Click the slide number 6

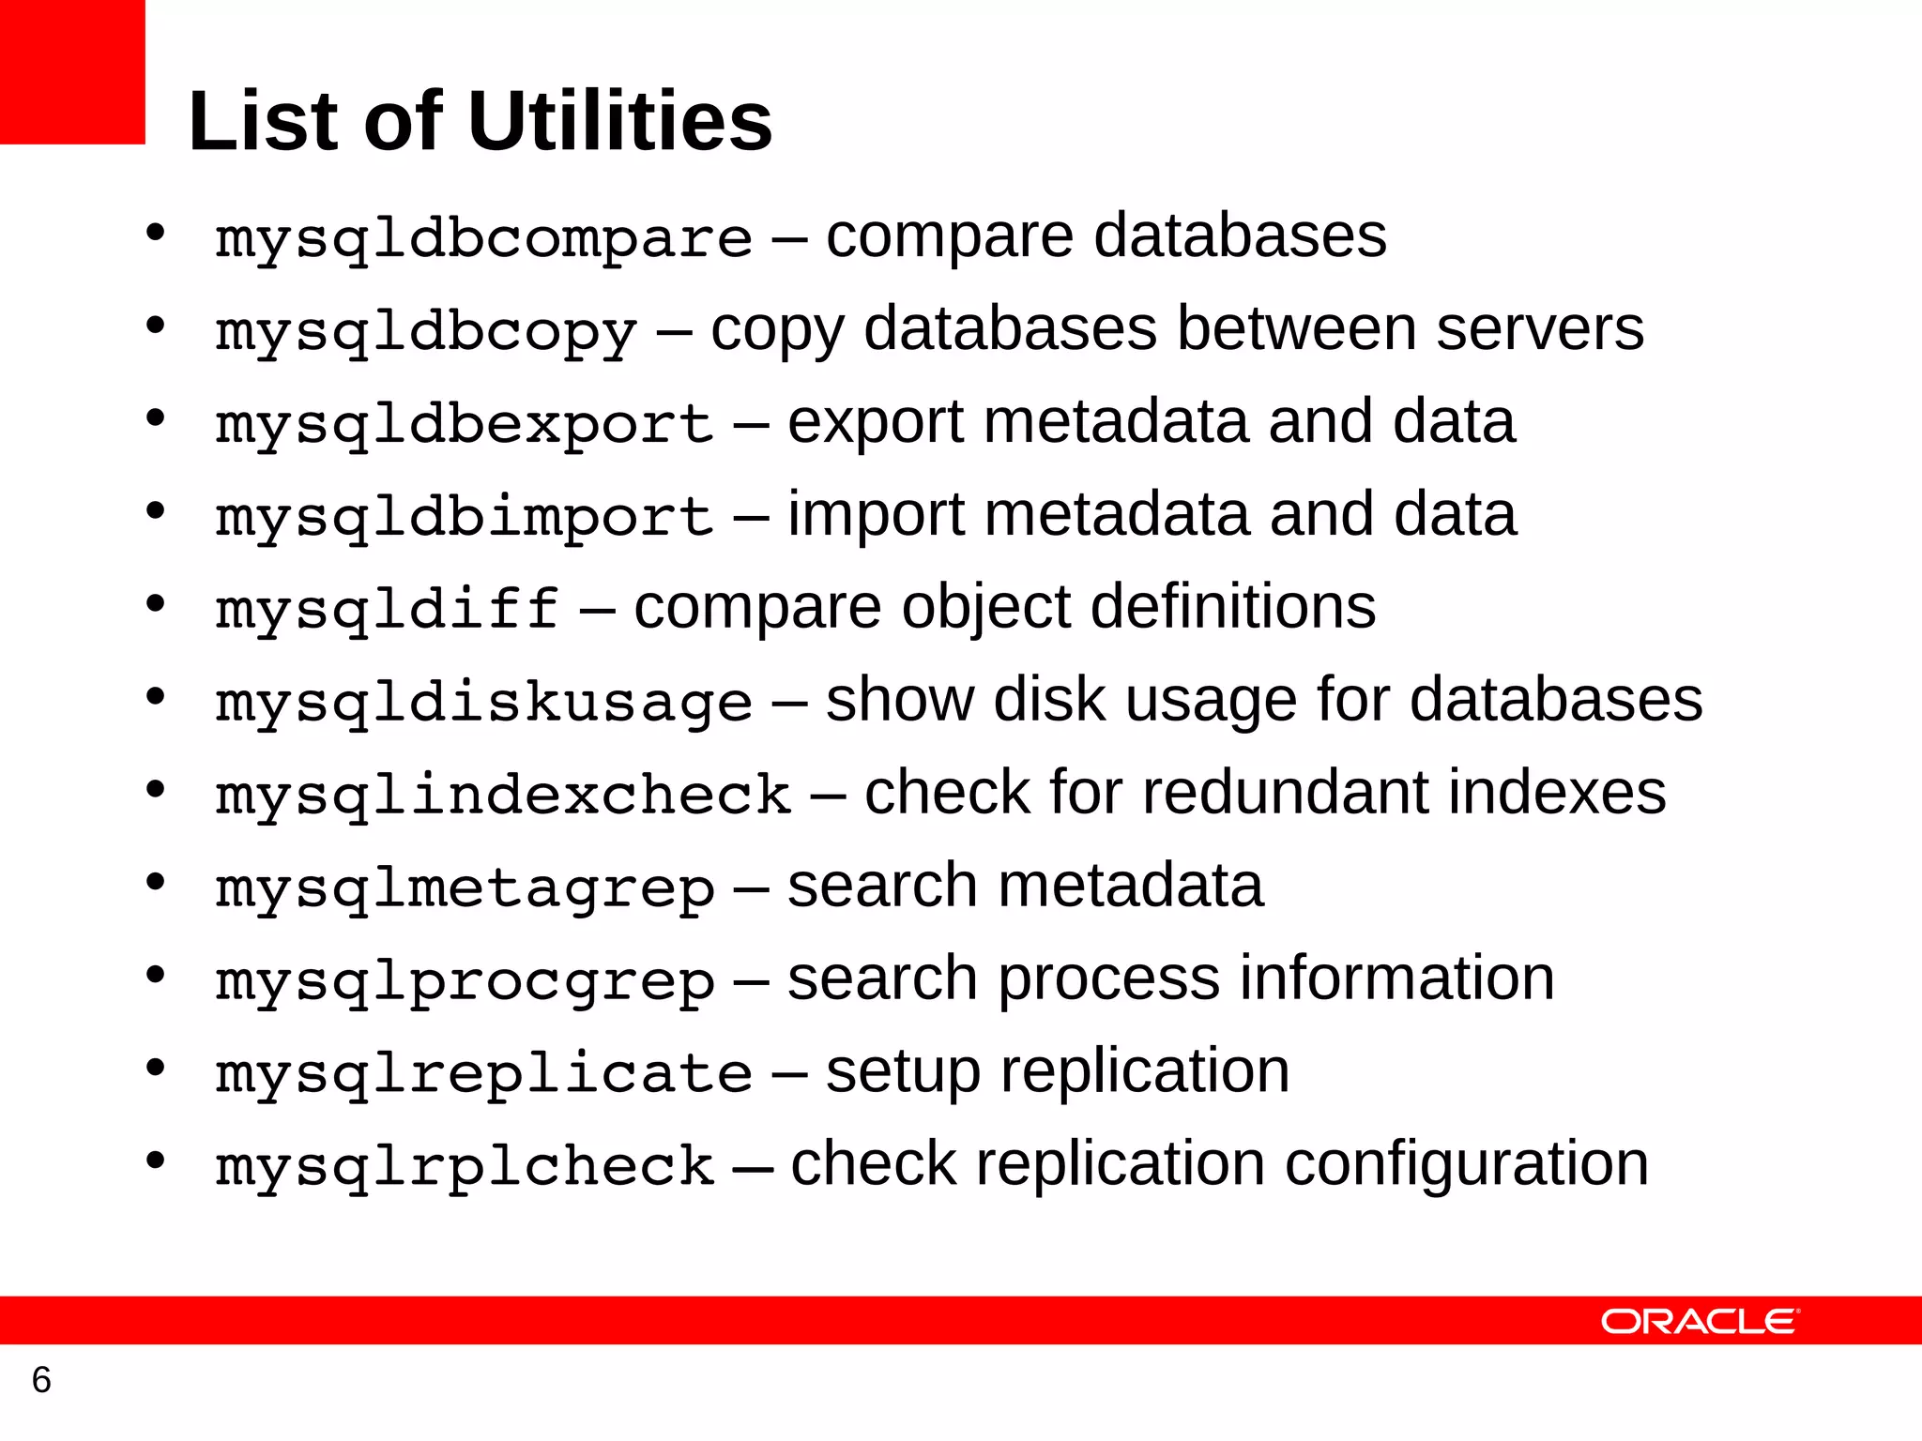point(41,1380)
